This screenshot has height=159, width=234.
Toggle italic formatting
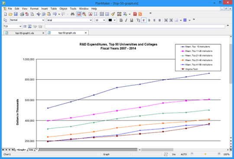tap(126, 20)
